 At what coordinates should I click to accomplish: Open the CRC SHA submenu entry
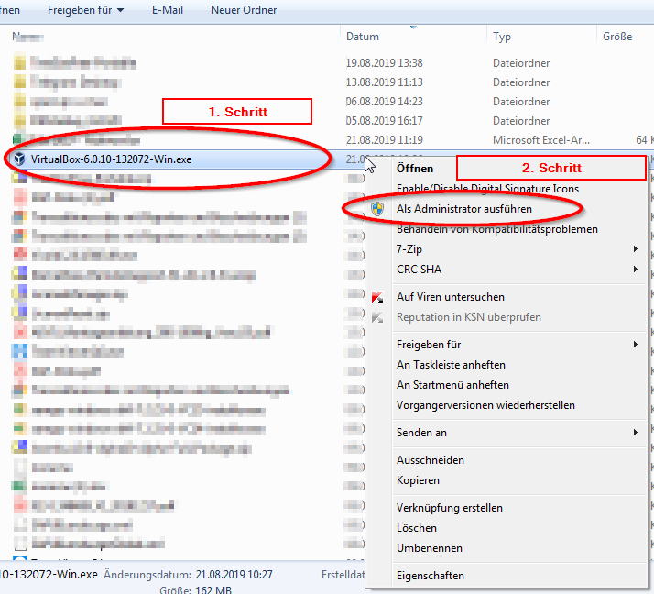(x=419, y=269)
